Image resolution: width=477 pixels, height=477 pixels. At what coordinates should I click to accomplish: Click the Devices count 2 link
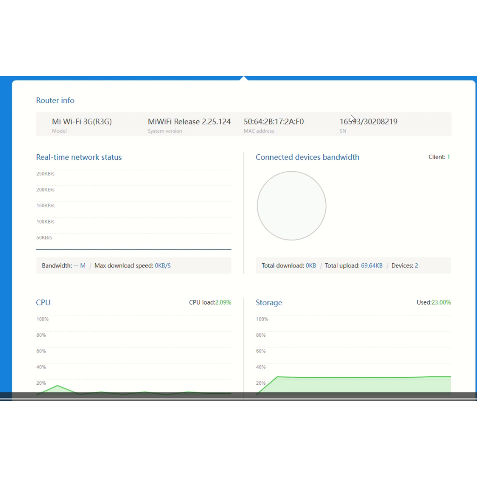[x=416, y=266]
